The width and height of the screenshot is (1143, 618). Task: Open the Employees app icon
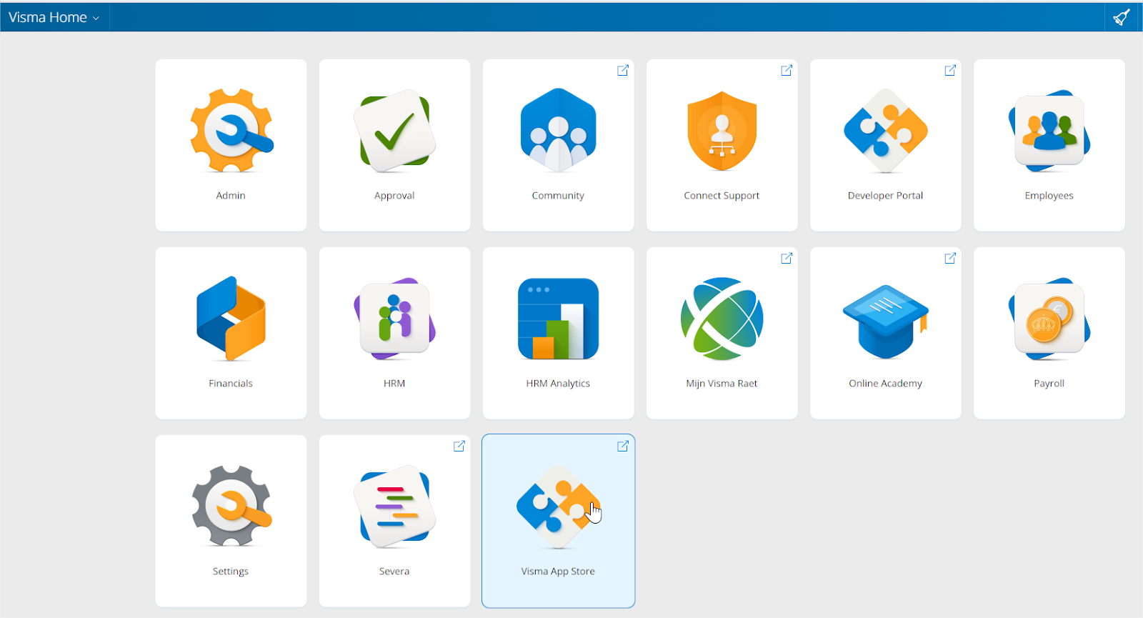tap(1049, 131)
